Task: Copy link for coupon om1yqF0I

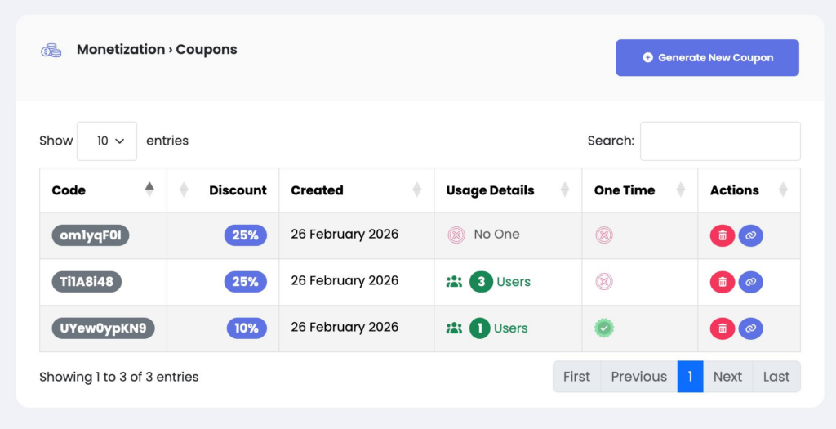Action: [750, 236]
